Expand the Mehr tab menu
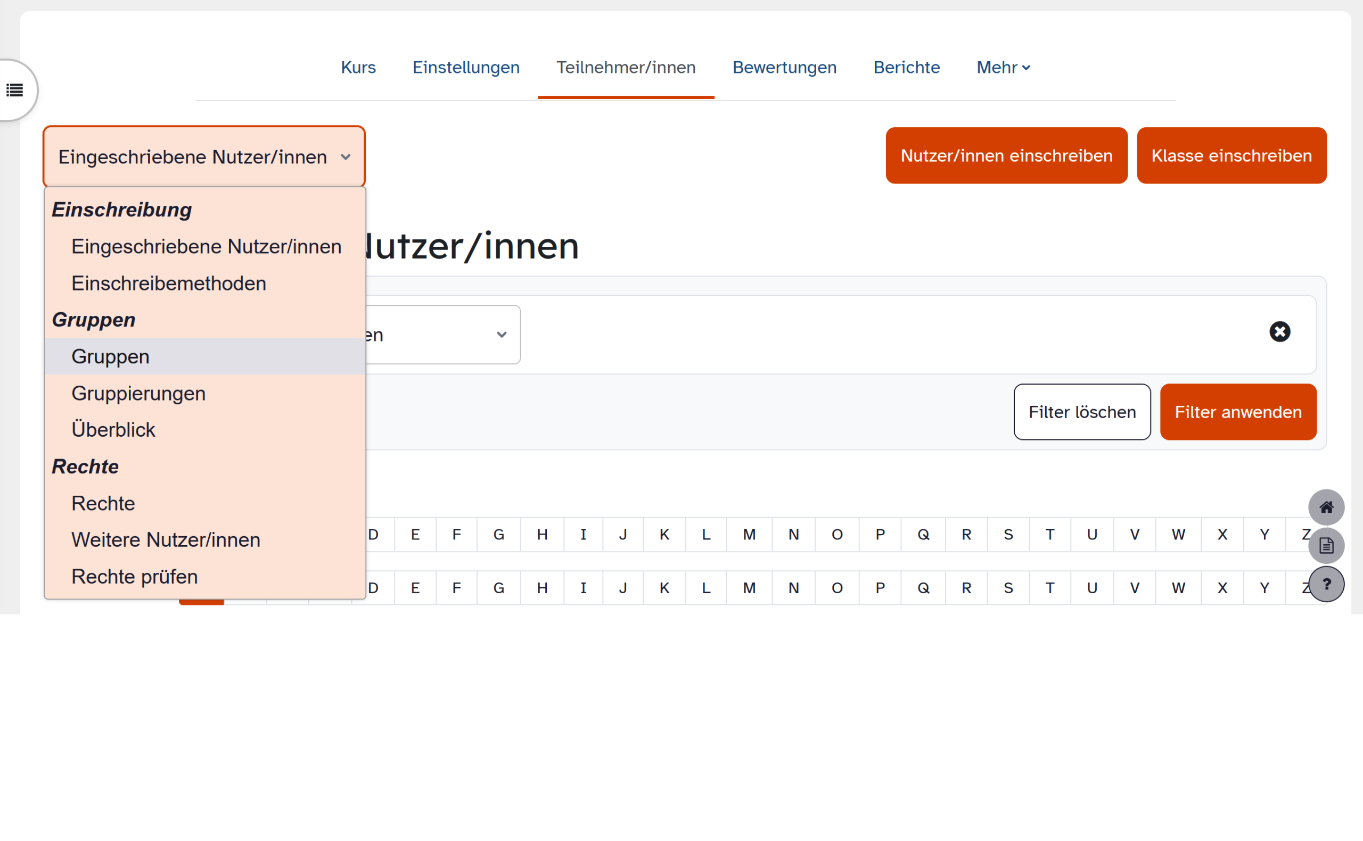The width and height of the screenshot is (1363, 841). point(1003,68)
